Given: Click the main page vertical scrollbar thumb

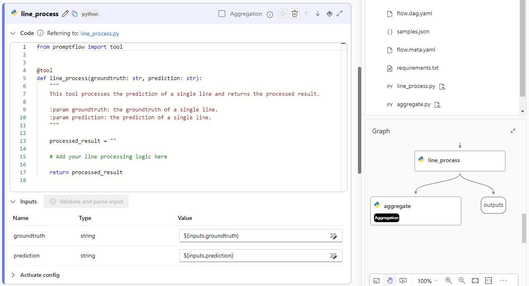Looking at the screenshot, I should [x=360, y=120].
